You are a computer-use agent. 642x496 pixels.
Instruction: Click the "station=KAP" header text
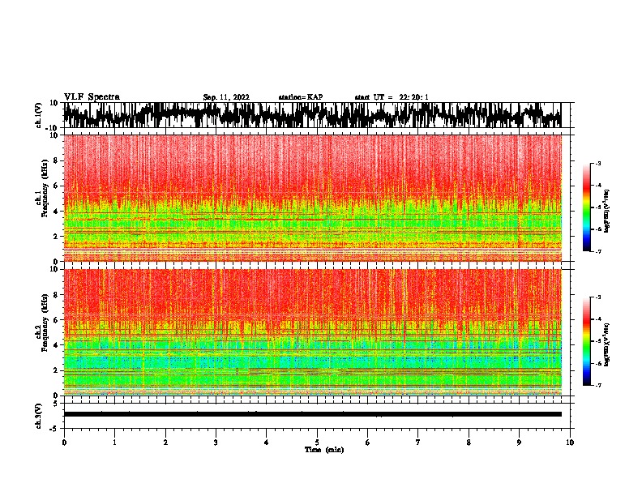click(x=301, y=97)
